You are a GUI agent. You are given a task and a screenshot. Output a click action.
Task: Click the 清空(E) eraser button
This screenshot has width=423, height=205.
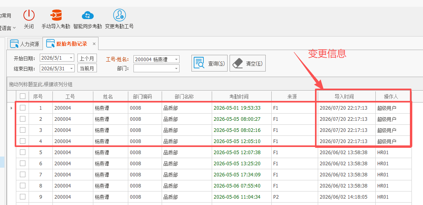pyautogui.click(x=247, y=64)
